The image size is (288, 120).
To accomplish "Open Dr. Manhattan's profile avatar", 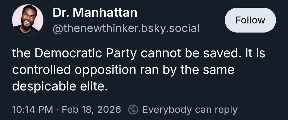I will pyautogui.click(x=28, y=20).
